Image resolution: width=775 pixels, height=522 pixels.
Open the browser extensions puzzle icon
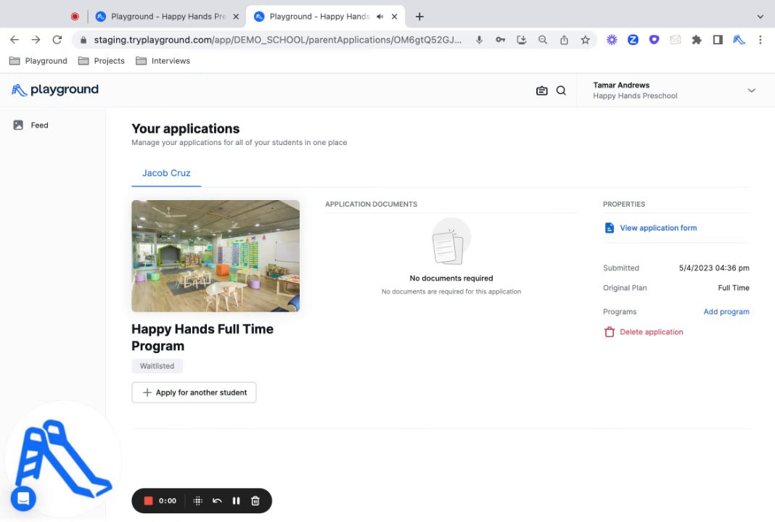point(697,40)
